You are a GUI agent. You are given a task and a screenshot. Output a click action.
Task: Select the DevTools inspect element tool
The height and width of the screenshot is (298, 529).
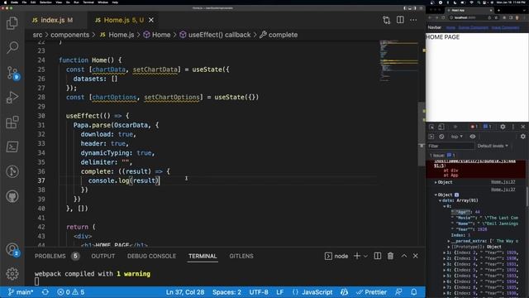coord(431,127)
